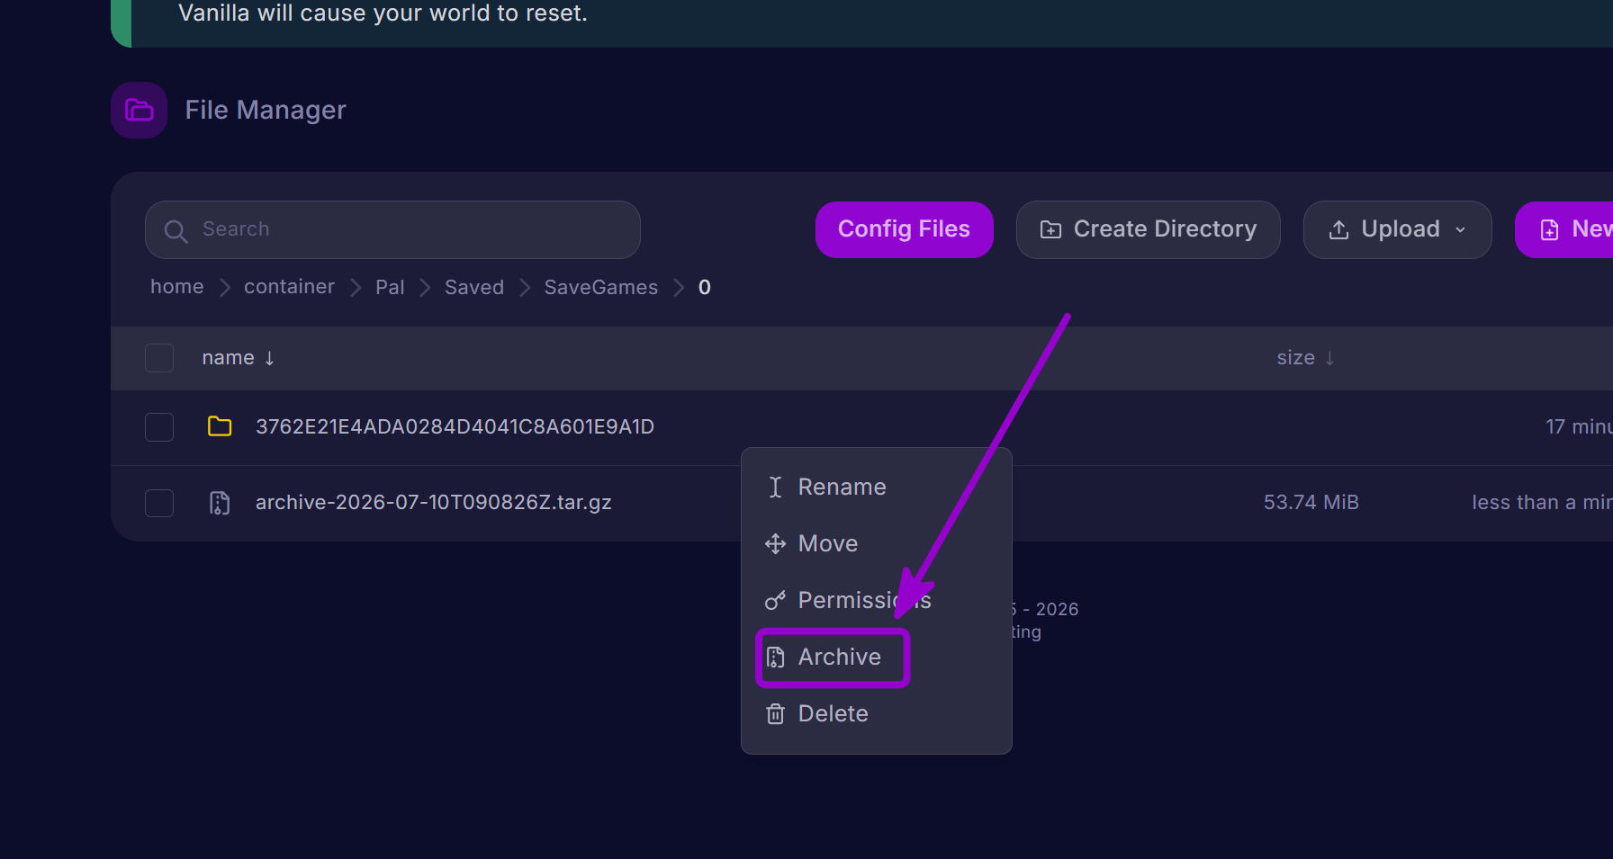Toggle the select-all checkbox in header

[x=159, y=358]
